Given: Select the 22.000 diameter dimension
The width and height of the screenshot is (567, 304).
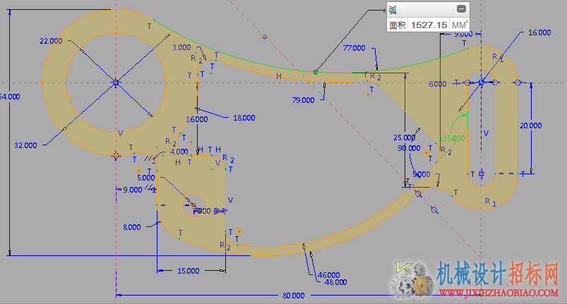Looking at the screenshot, I should (51, 41).
